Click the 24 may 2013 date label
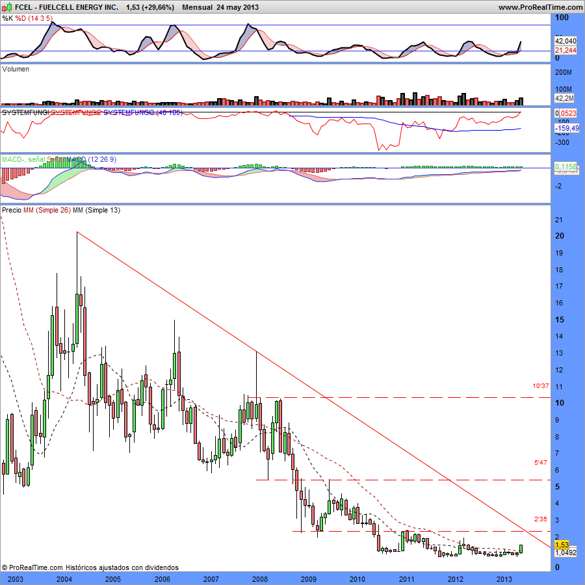Image resolution: width=585 pixels, height=585 pixels. 237,7
